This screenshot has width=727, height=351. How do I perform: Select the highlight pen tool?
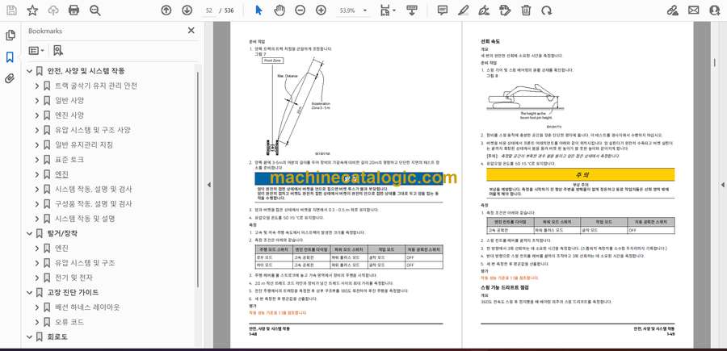(x=463, y=10)
